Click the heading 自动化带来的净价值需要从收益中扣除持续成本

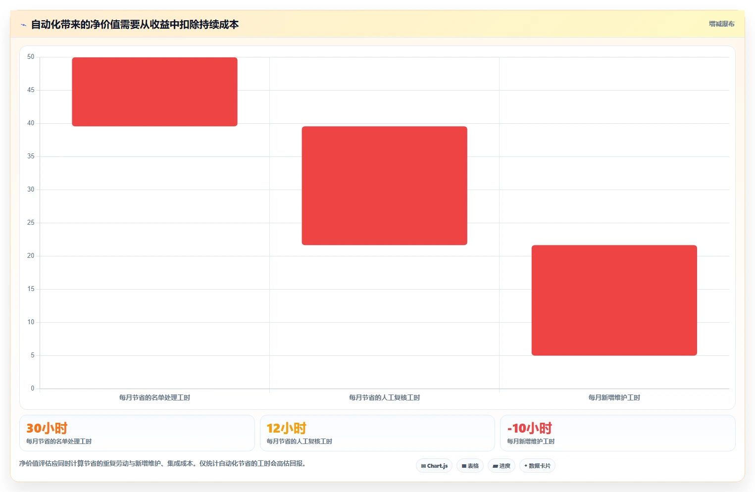135,24
